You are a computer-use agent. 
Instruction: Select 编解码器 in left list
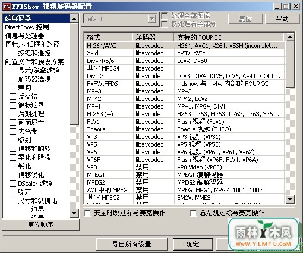(36, 18)
